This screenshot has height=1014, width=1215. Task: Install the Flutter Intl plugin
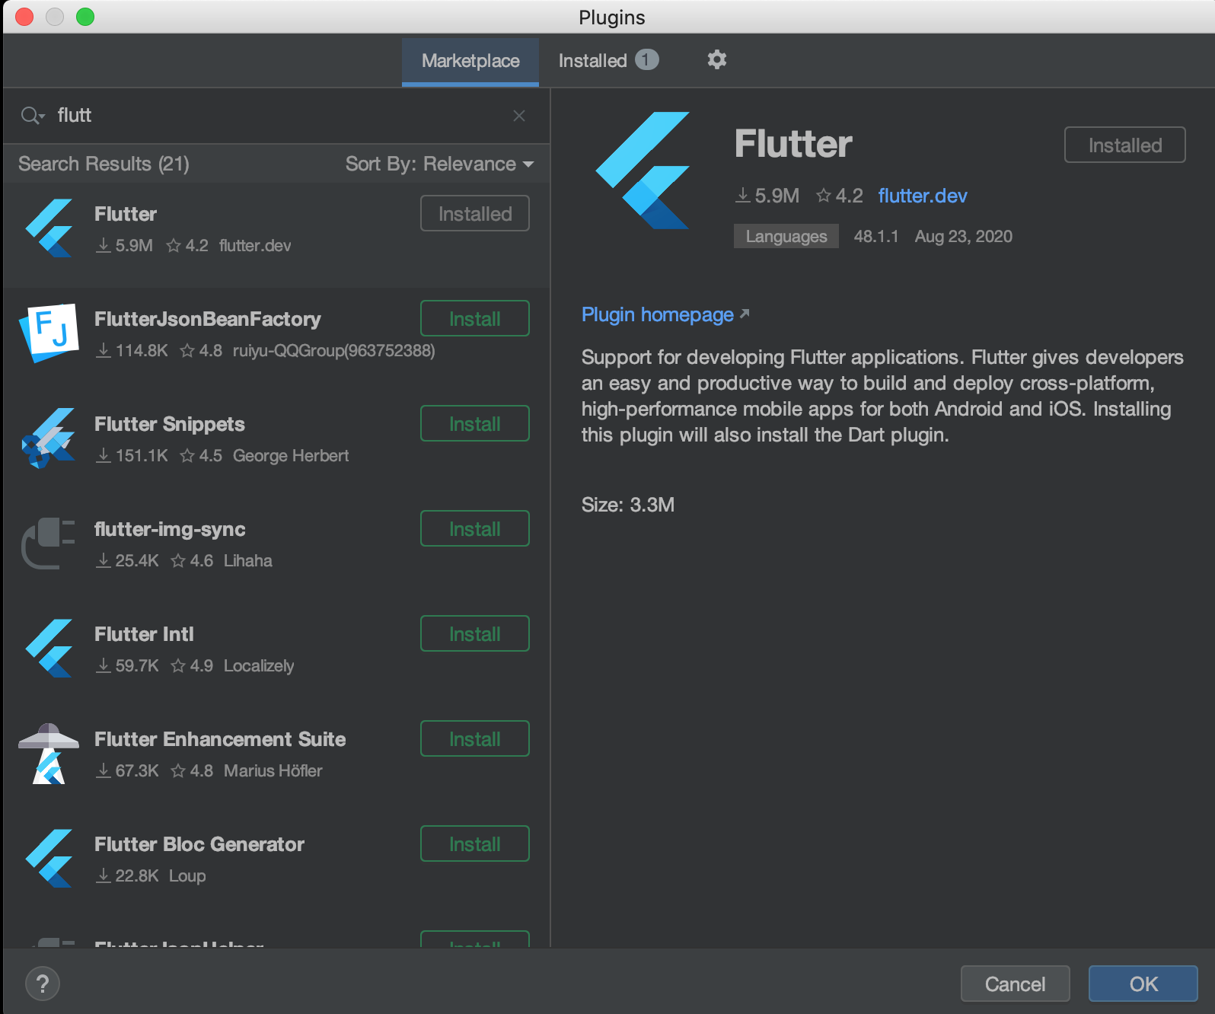(x=474, y=634)
